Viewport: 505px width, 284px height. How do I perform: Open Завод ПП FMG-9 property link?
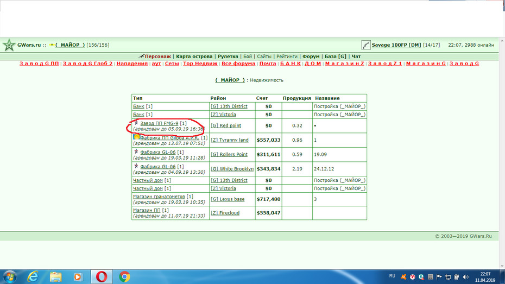pyautogui.click(x=159, y=123)
